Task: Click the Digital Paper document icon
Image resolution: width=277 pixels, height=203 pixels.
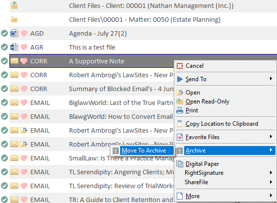Action: pos(180,164)
